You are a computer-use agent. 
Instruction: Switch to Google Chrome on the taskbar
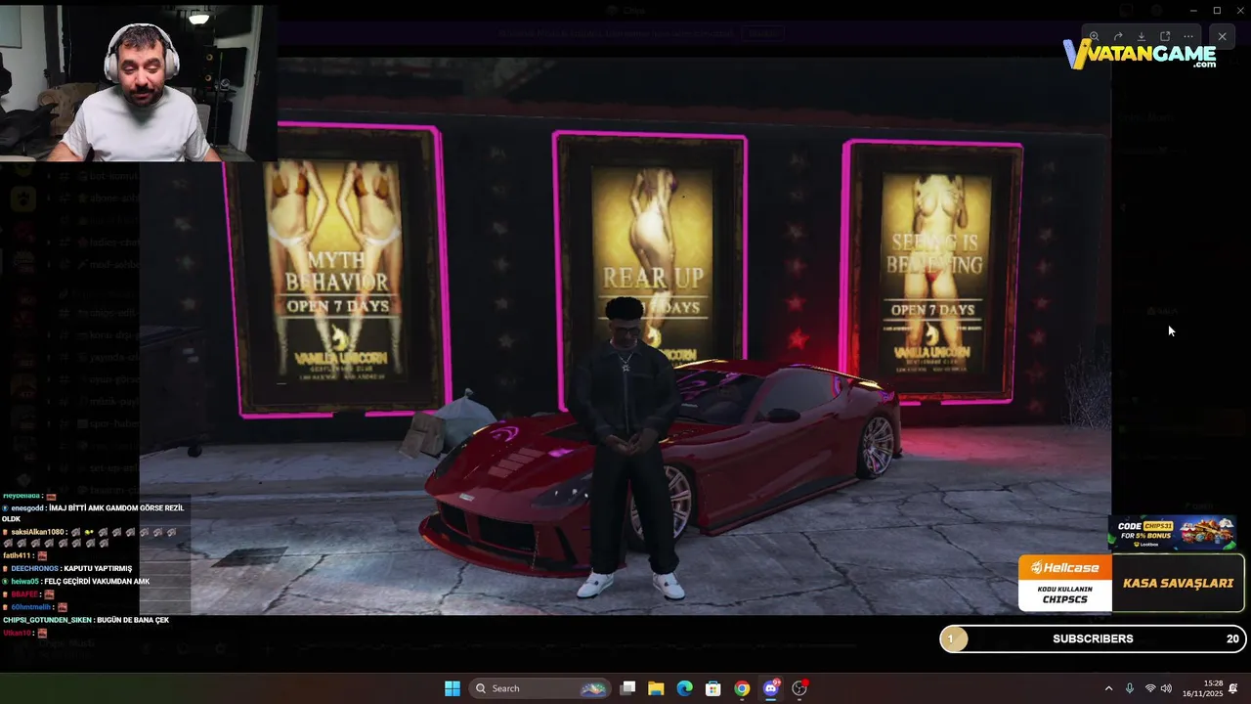(742, 688)
